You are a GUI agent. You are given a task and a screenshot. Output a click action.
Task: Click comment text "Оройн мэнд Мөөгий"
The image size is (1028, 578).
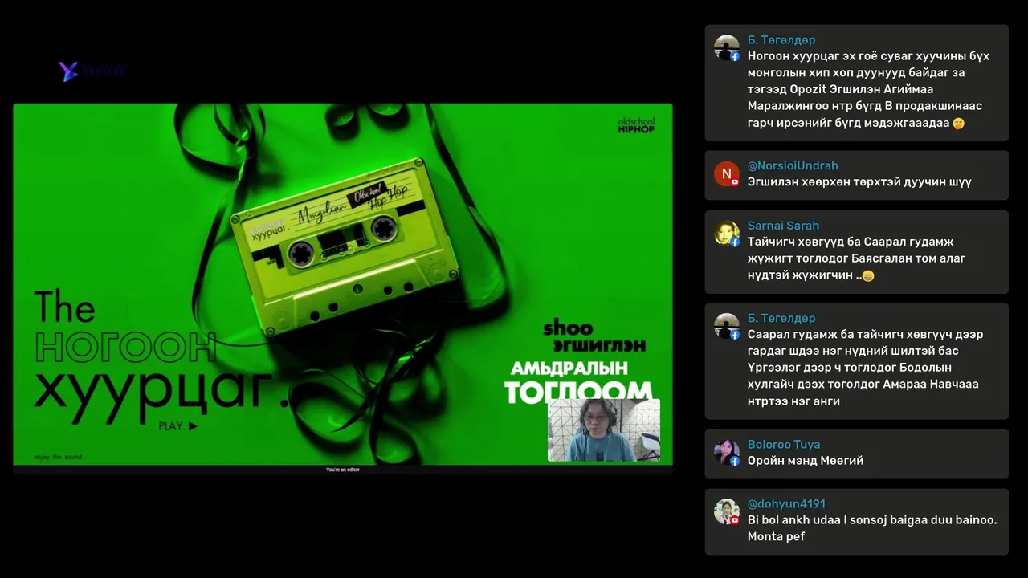(x=806, y=461)
